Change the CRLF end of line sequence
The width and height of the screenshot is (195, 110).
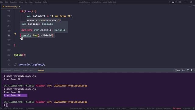click(124, 109)
